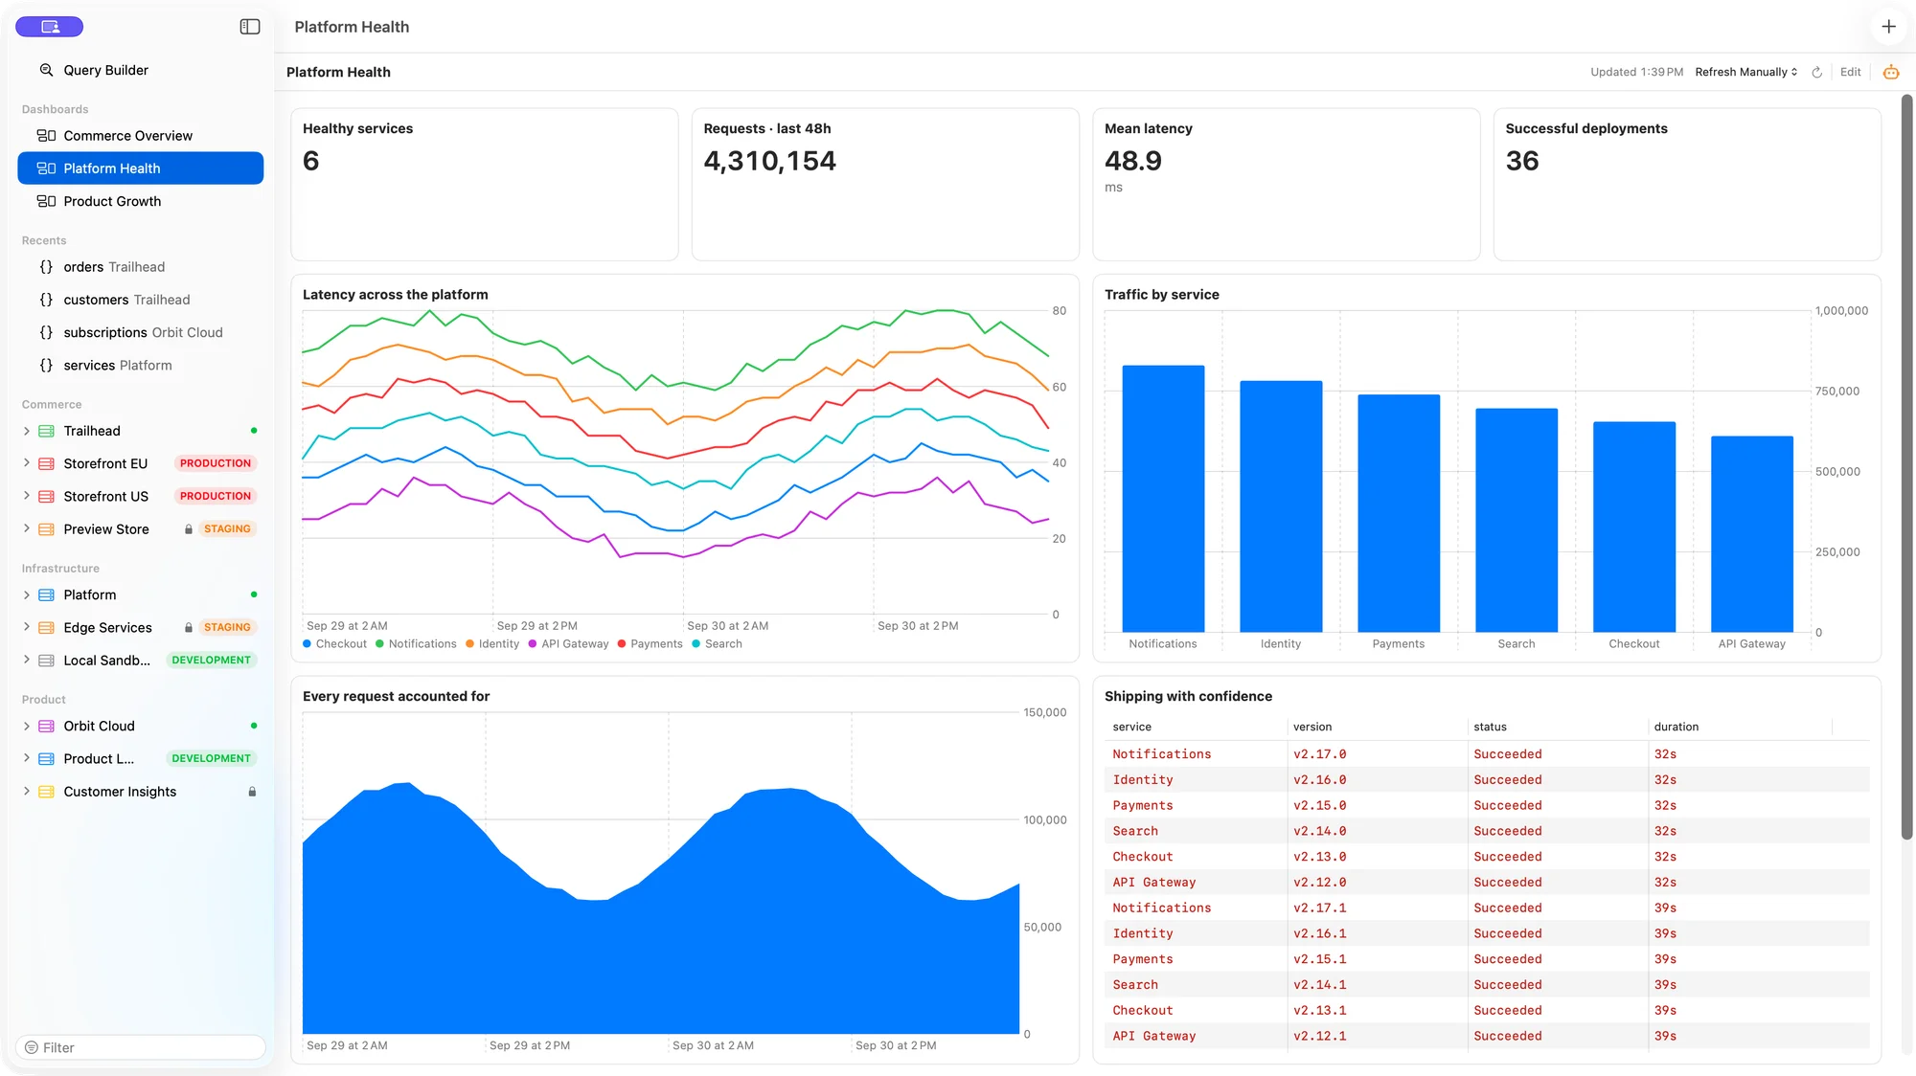Image resolution: width=1916 pixels, height=1076 pixels.
Task: Open recent orders Trailhead query
Action: pos(141,267)
